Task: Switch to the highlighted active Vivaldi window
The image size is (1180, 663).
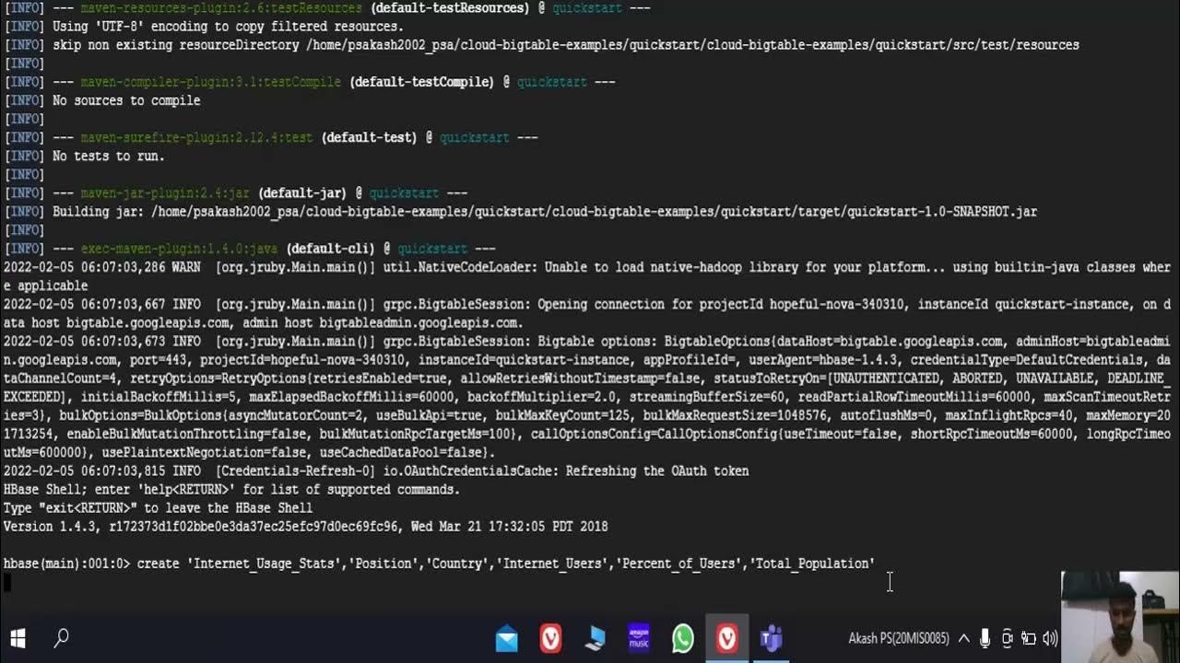Action: [727, 638]
